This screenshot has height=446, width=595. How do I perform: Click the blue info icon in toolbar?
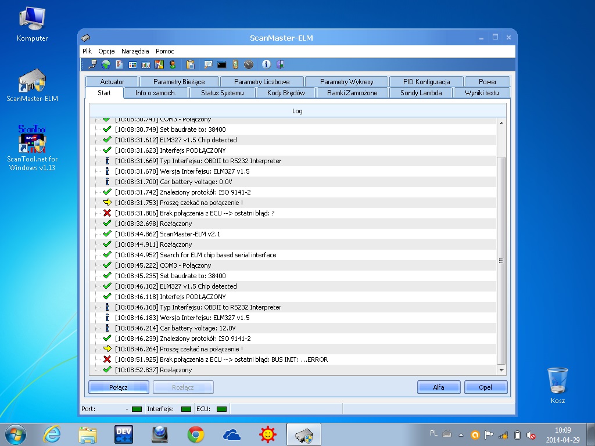pyautogui.click(x=267, y=64)
